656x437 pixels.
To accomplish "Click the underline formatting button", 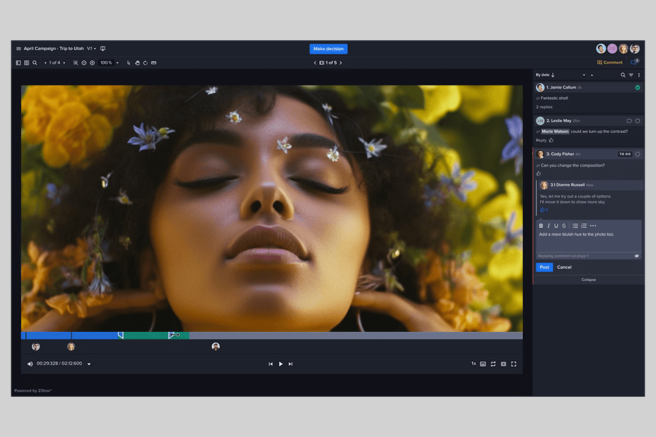I will [556, 226].
